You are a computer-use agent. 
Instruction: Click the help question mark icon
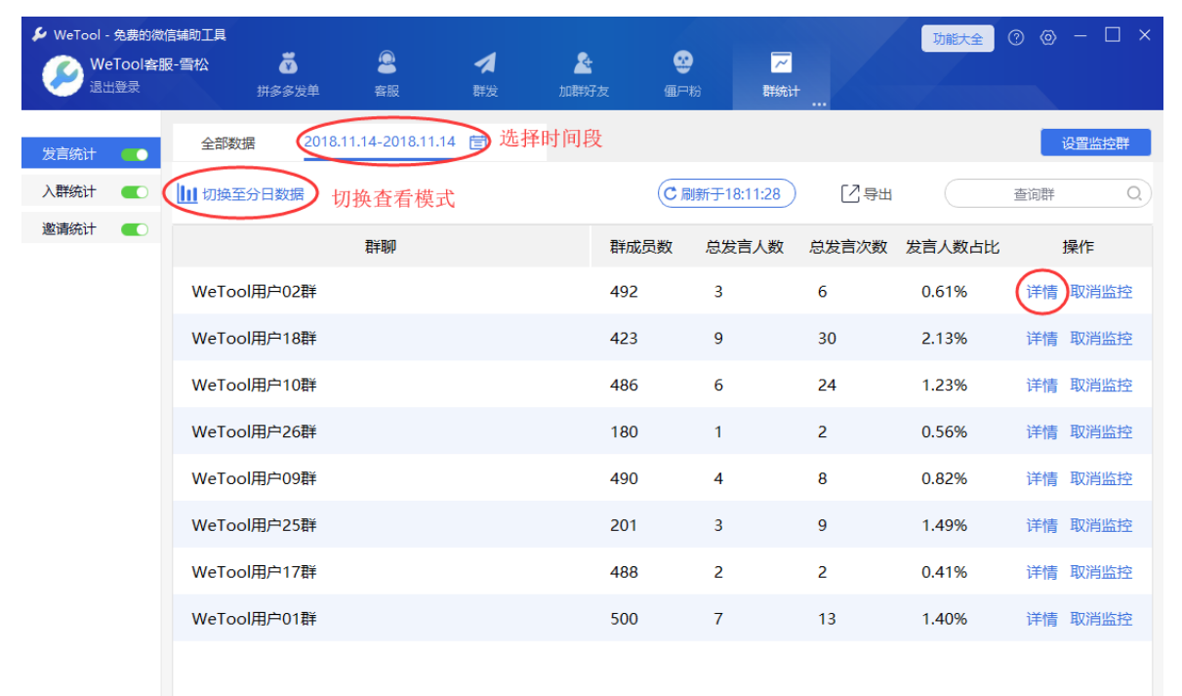[x=1016, y=38]
